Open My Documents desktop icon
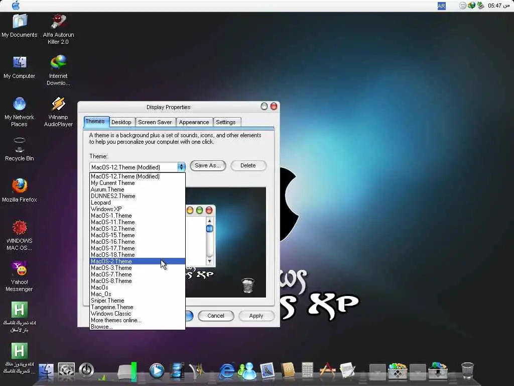This screenshot has height=386, width=514. tap(20, 26)
